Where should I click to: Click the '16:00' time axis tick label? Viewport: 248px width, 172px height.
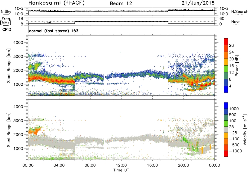pyautogui.click(x=152, y=165)
